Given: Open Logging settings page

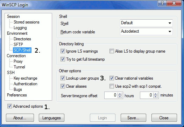Looking at the screenshot, I should pyautogui.click(x=20, y=28).
